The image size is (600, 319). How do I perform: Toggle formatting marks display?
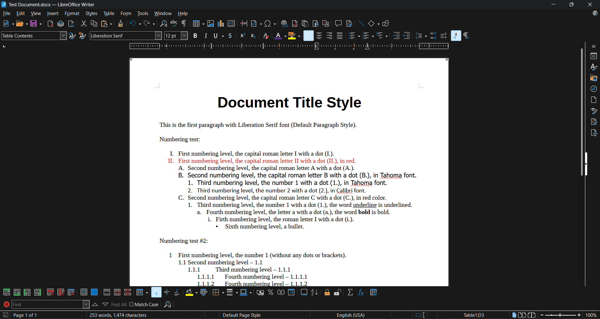pos(184,24)
